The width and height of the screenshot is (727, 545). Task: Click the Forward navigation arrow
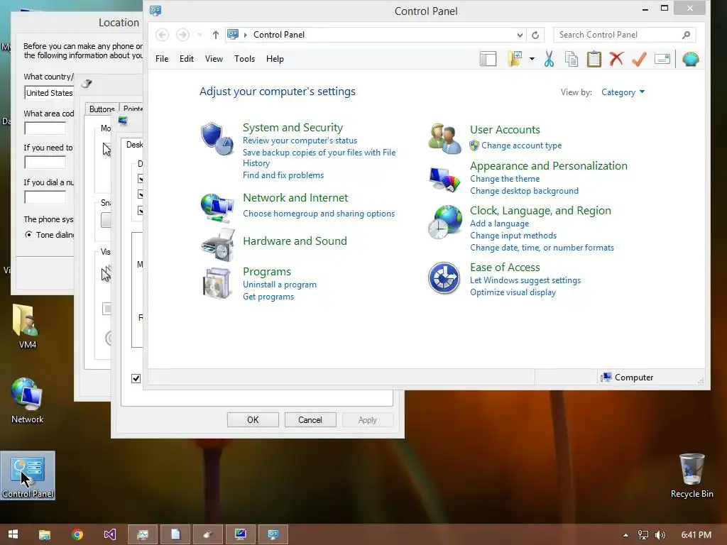[182, 35]
